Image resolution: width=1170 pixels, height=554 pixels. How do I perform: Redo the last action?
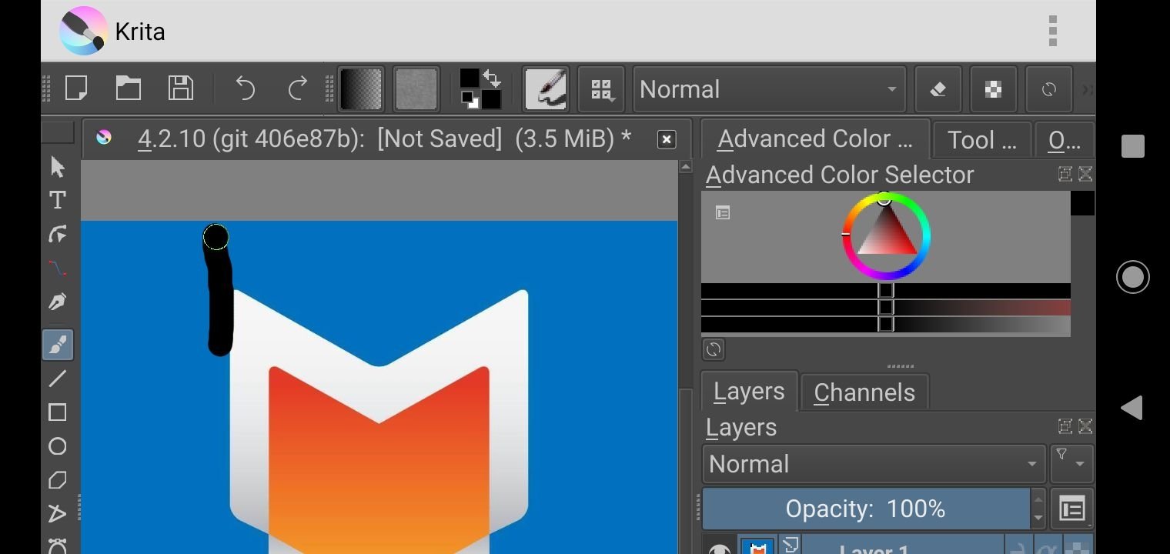pyautogui.click(x=298, y=88)
